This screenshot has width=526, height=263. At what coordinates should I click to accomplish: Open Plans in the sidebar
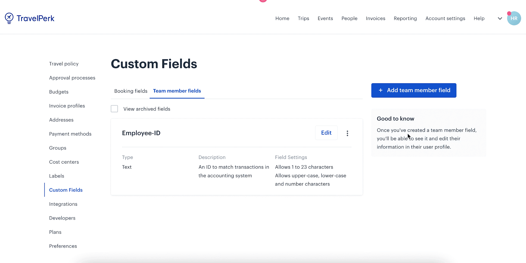coord(55,232)
